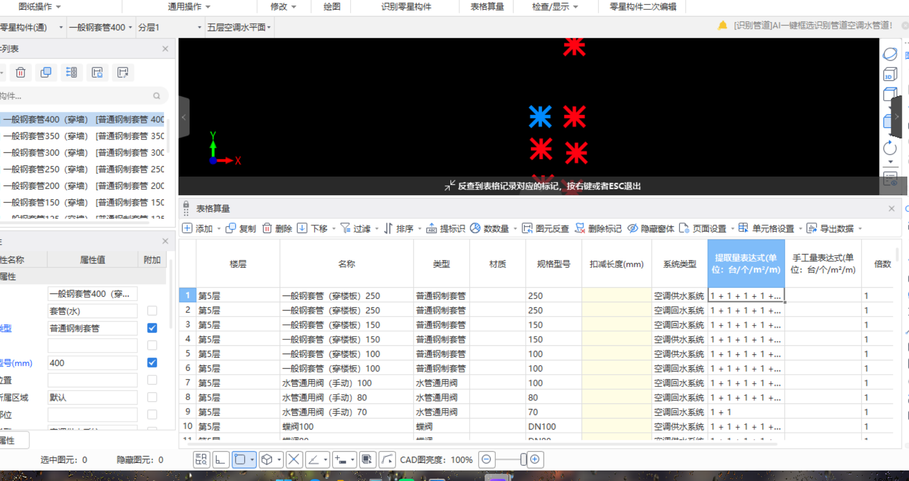
Task: Close the 表格算量 panel
Action: [x=891, y=209]
